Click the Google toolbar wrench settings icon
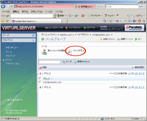This screenshot has width=147, height=121. pyautogui.click(x=128, y=16)
